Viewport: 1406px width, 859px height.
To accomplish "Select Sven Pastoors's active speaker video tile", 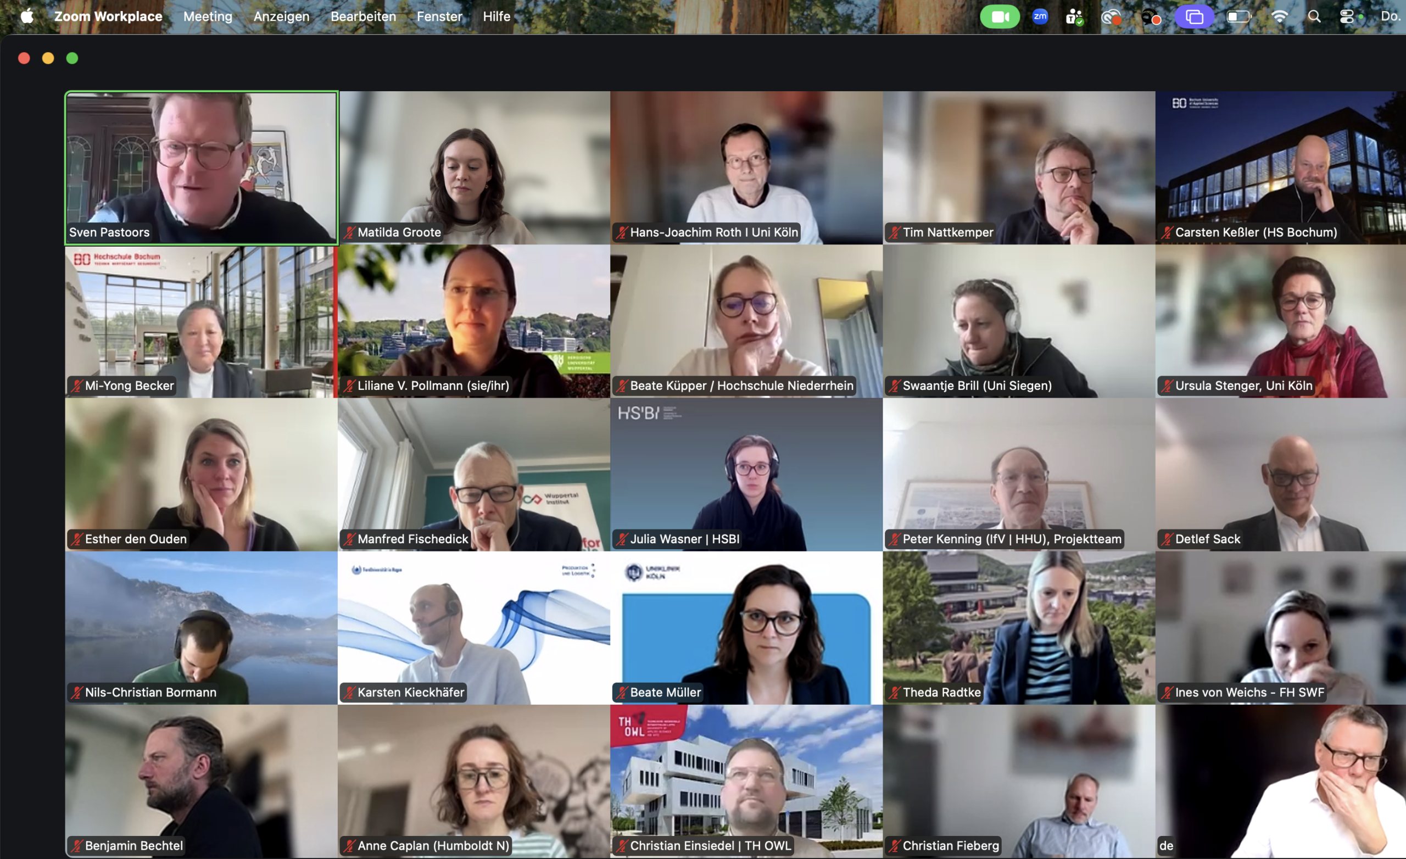I will [202, 168].
